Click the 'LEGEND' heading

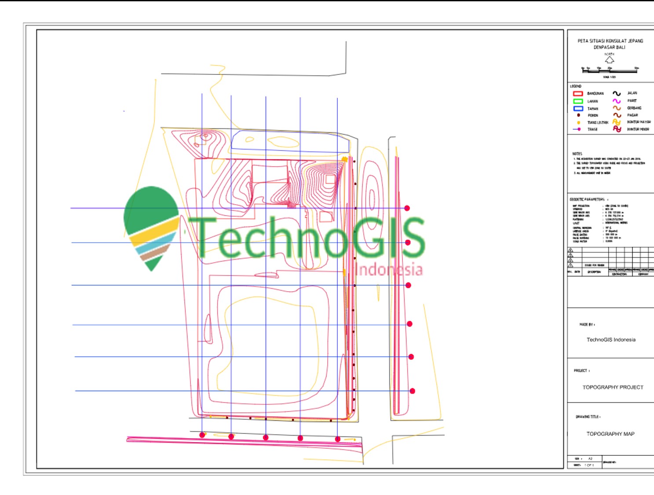point(576,86)
